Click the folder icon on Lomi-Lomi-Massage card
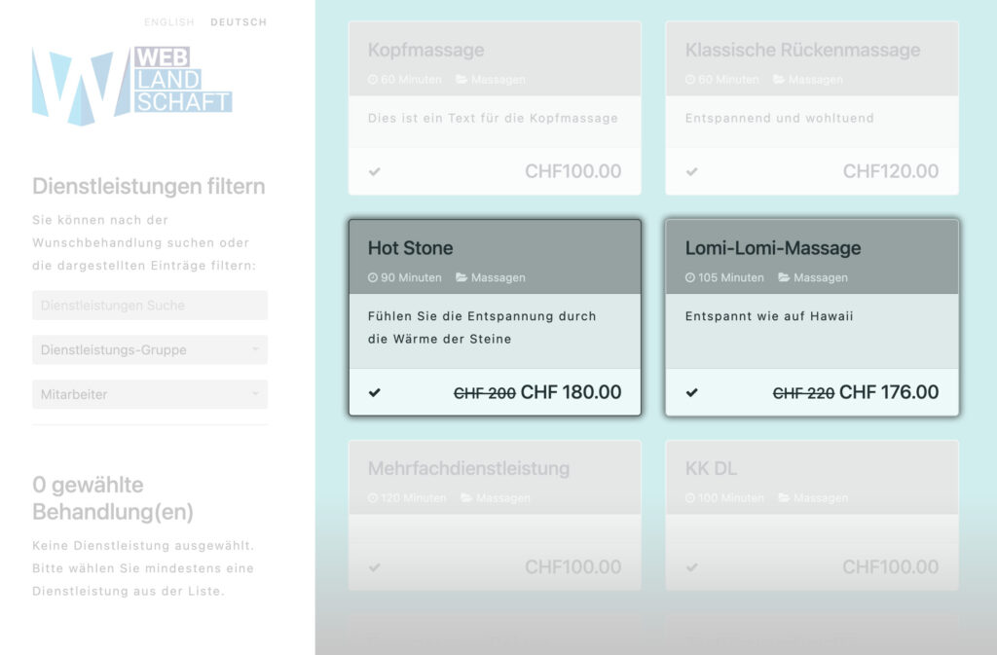This screenshot has height=655, width=997. click(x=784, y=277)
